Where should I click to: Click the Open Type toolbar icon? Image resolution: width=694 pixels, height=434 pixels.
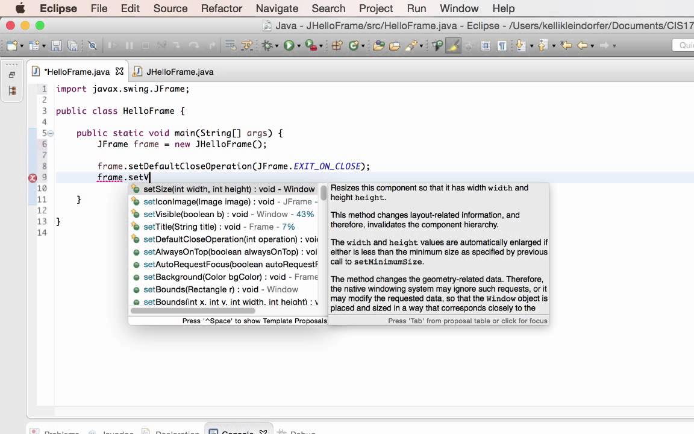[x=378, y=45]
